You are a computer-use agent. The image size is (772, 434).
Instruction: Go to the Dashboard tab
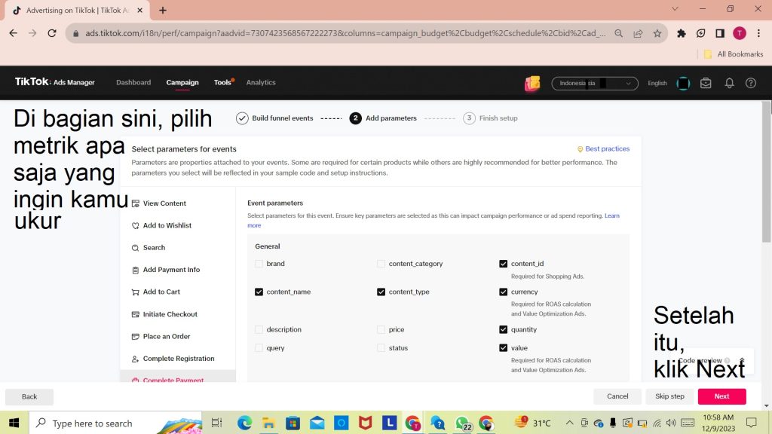[x=133, y=83]
